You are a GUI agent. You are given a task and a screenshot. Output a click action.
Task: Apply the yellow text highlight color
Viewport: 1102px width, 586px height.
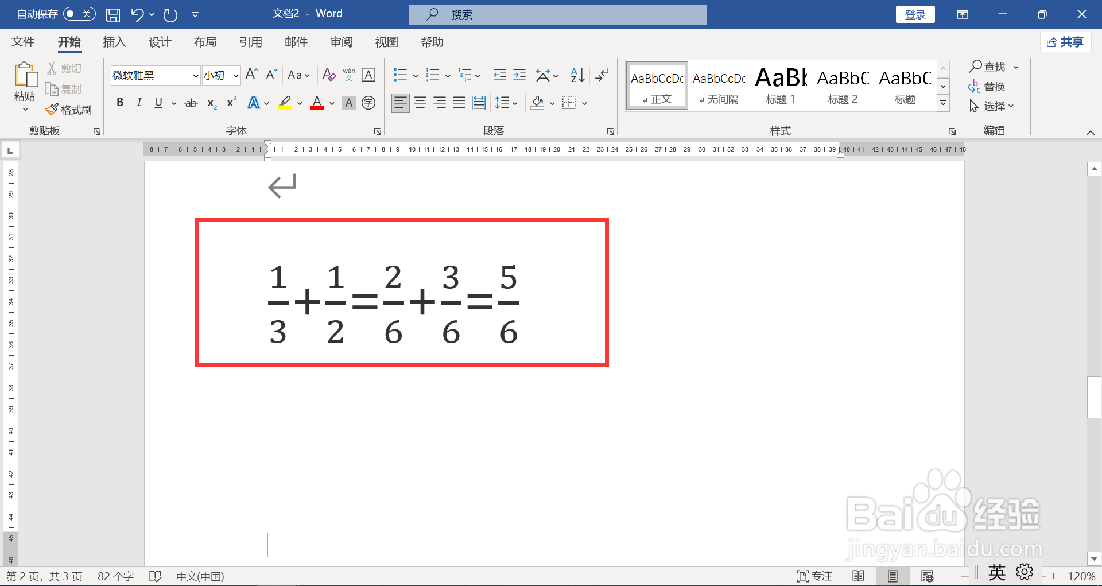(285, 103)
